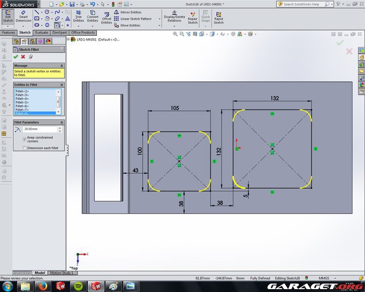The width and height of the screenshot is (365, 292).
Task: Select the Smart Dimension tool
Action: pos(23,17)
